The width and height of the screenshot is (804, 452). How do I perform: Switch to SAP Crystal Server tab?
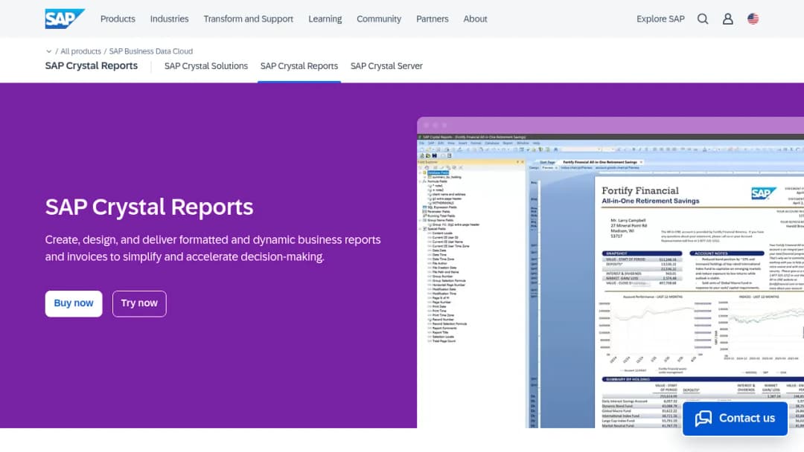coord(386,66)
